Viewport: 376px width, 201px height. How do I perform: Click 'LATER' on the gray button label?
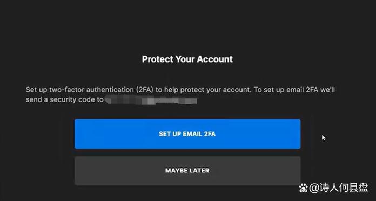click(200, 171)
